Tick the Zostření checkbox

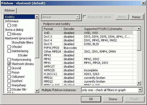tap(9, 81)
